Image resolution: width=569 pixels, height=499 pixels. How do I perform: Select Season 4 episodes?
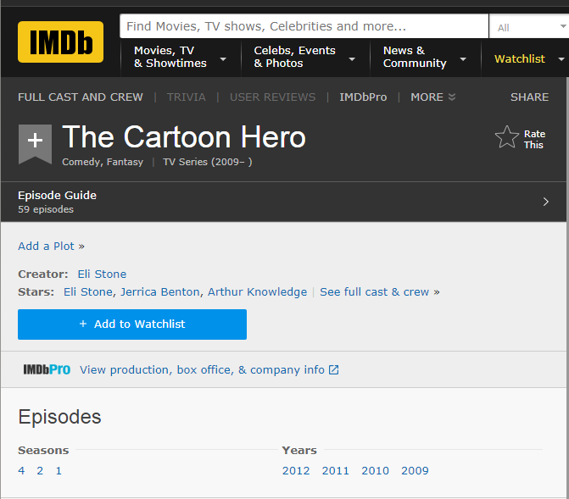[x=21, y=471]
